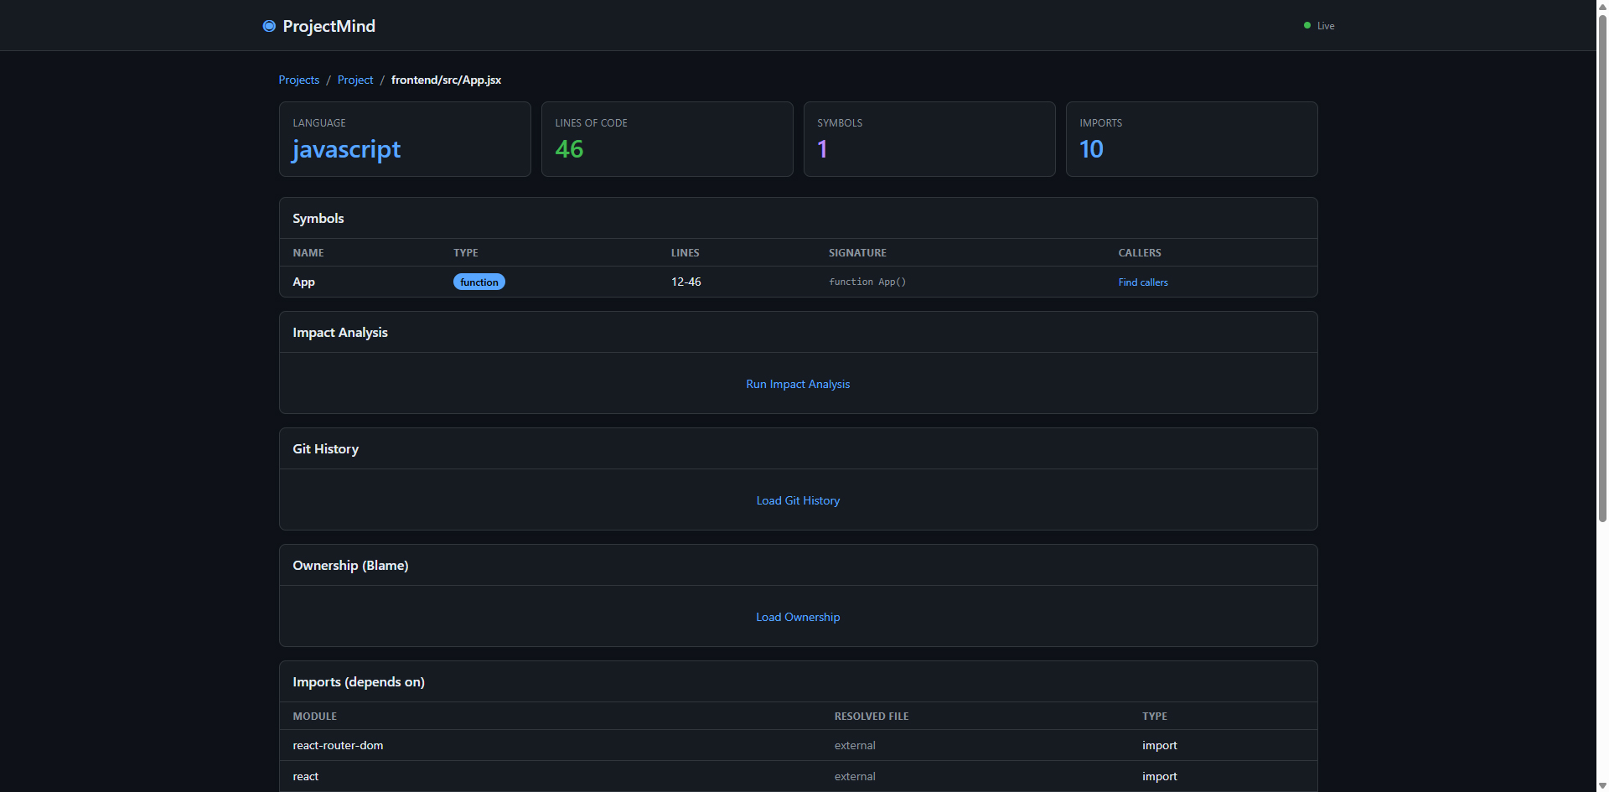
Task: Select the react import row
Action: [x=306, y=776]
